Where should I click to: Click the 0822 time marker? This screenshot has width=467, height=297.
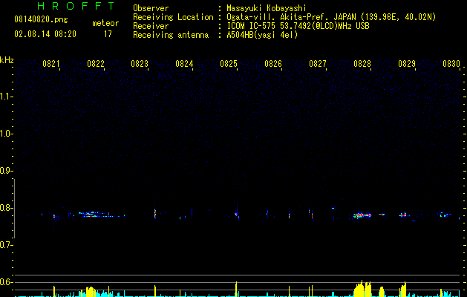96,64
